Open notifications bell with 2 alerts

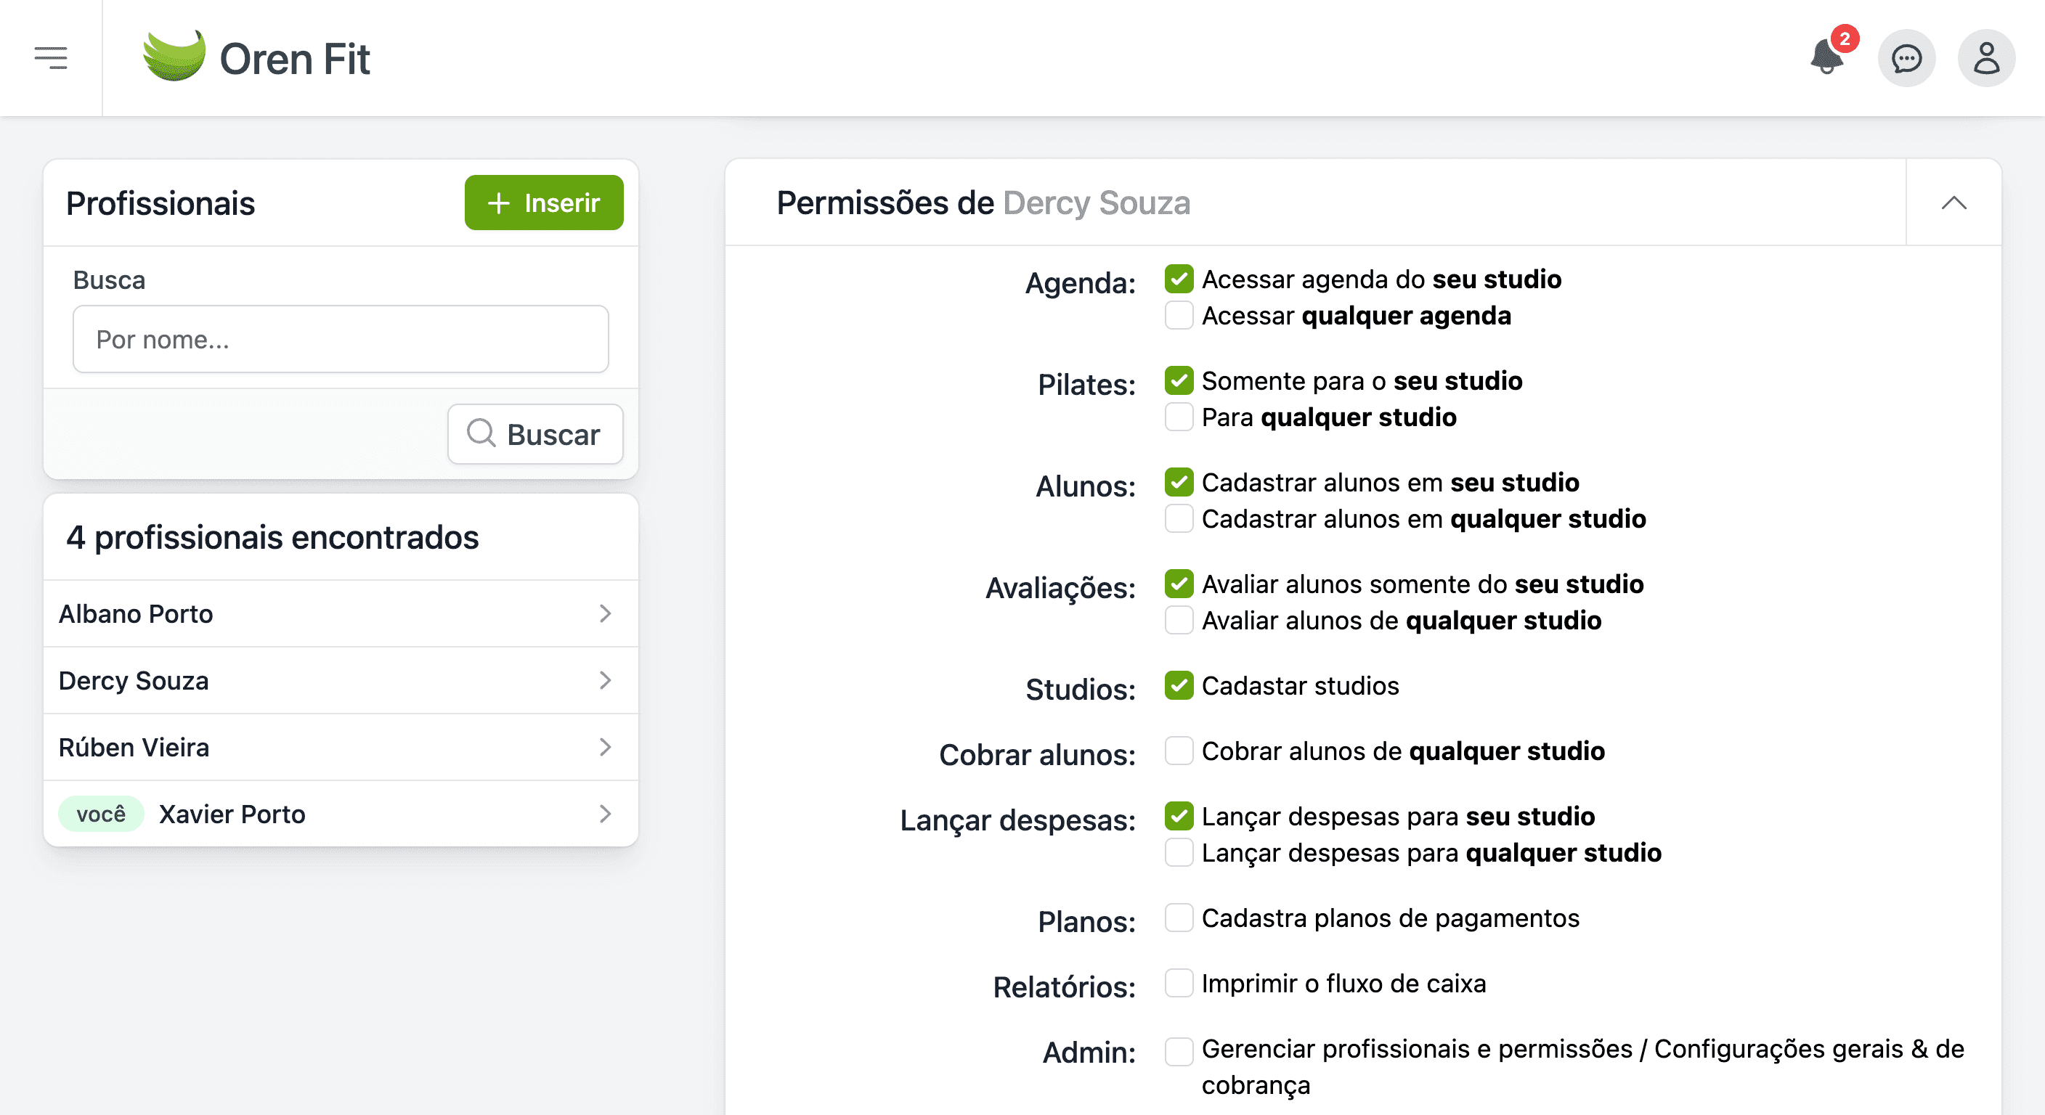pyautogui.click(x=1827, y=57)
